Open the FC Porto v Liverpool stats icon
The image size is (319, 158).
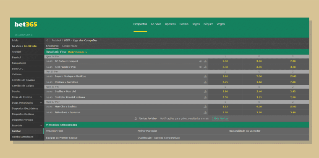pos(205,61)
